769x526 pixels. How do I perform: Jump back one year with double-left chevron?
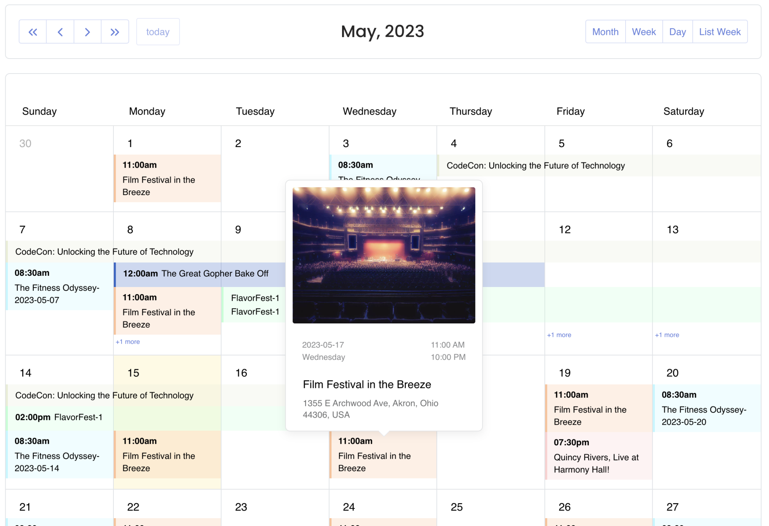33,32
